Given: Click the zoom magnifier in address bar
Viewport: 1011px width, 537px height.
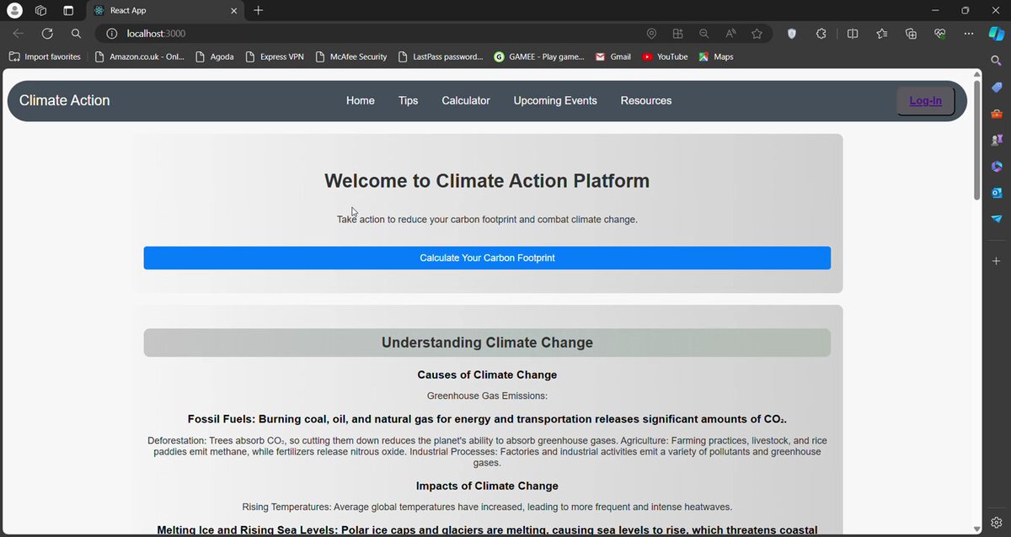Looking at the screenshot, I should coord(703,34).
